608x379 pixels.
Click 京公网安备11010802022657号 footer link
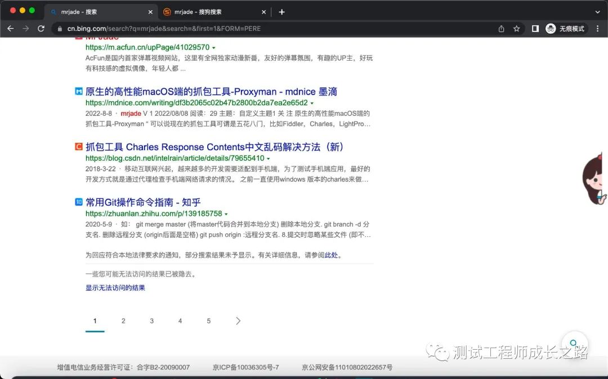(x=347, y=367)
